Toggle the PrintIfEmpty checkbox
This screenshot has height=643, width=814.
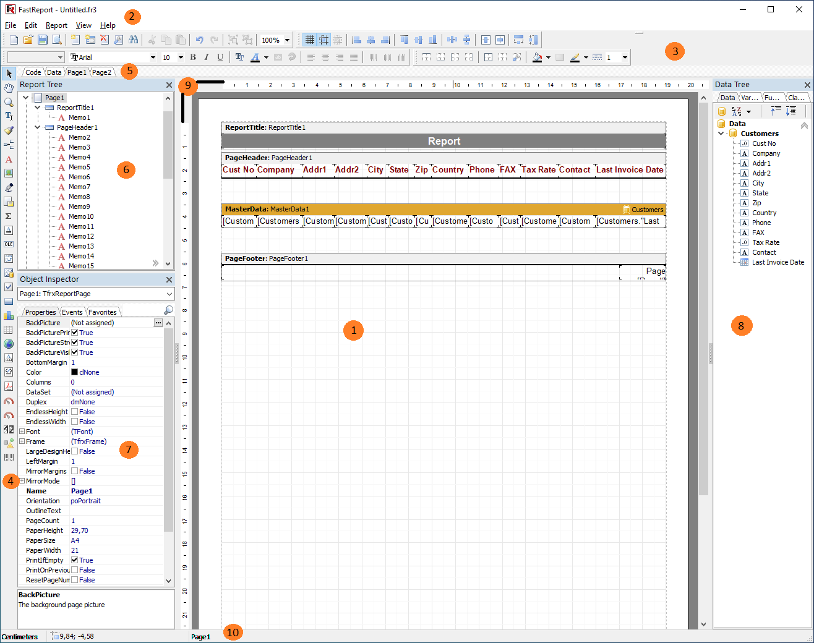[x=74, y=560]
